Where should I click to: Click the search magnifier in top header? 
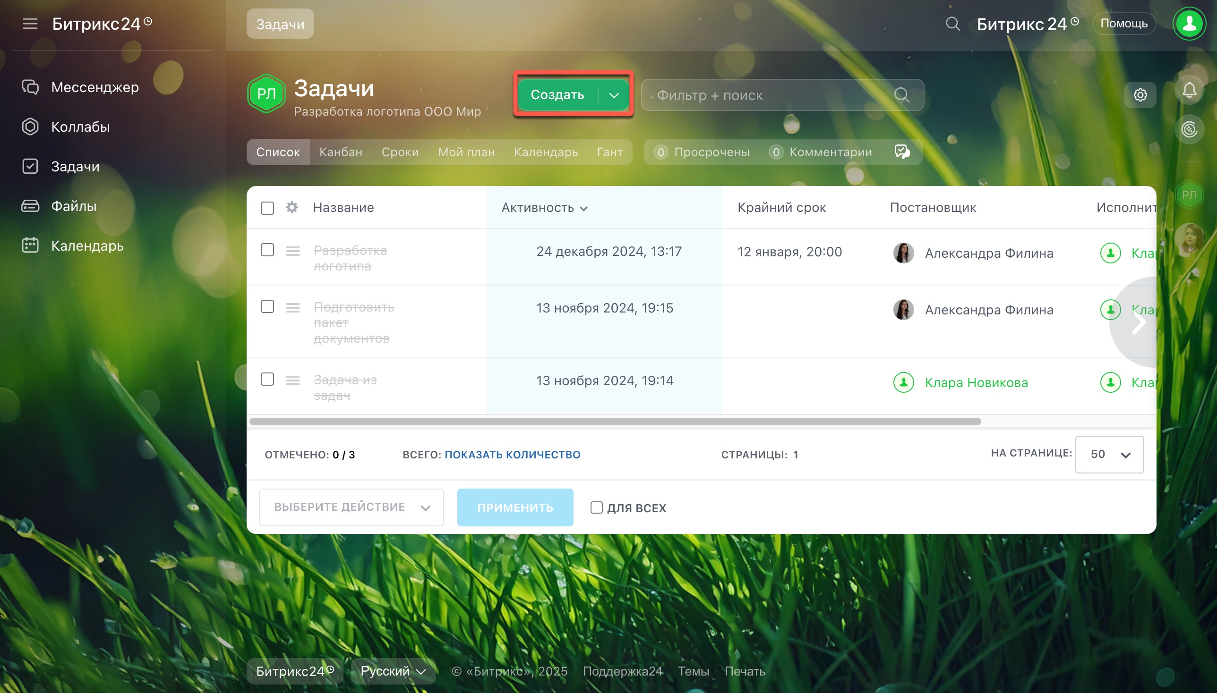[952, 24]
